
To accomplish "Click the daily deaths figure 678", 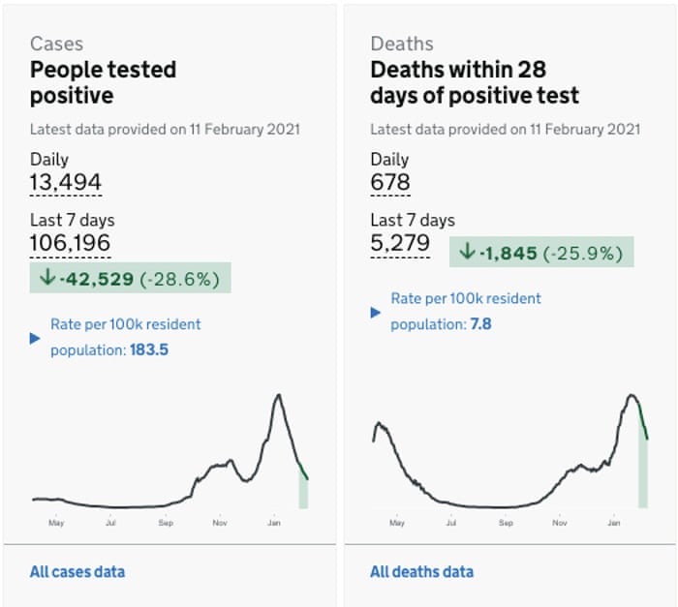I will pos(390,183).
